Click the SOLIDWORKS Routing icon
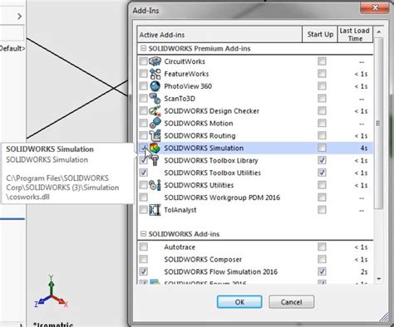 point(155,135)
